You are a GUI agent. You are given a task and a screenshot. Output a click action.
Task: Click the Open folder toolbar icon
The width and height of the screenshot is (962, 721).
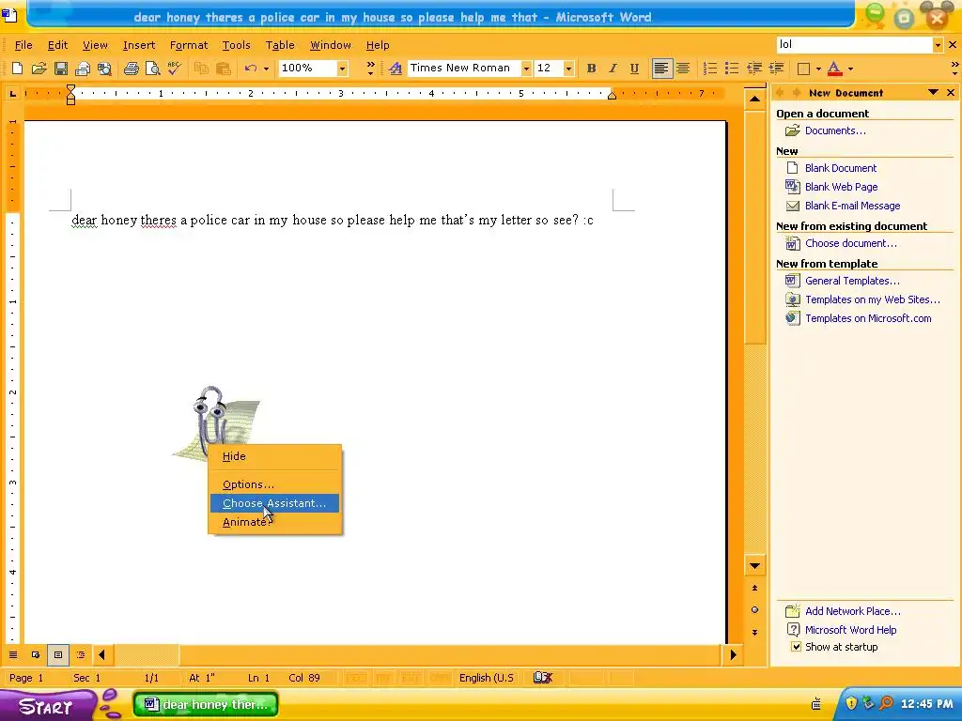click(39, 68)
